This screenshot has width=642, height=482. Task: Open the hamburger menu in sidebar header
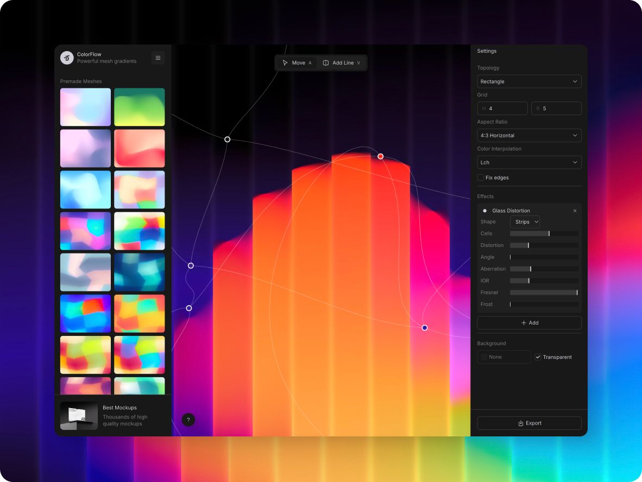click(x=158, y=58)
